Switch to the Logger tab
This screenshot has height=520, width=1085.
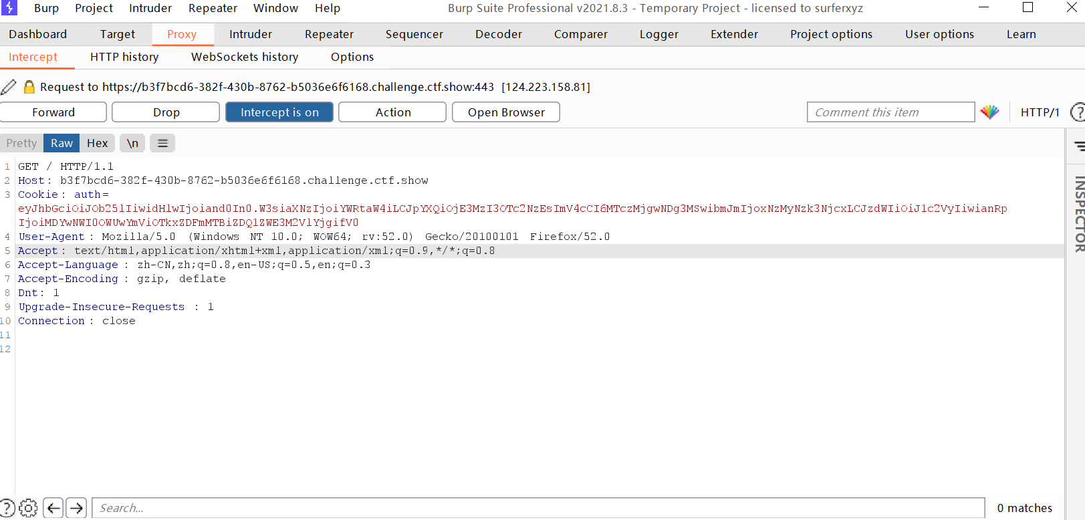point(659,34)
